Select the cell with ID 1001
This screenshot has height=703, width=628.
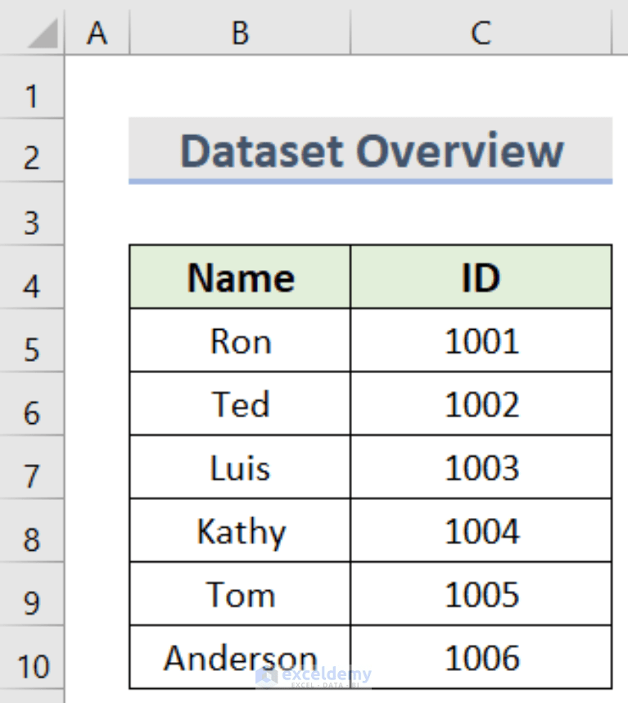[481, 341]
